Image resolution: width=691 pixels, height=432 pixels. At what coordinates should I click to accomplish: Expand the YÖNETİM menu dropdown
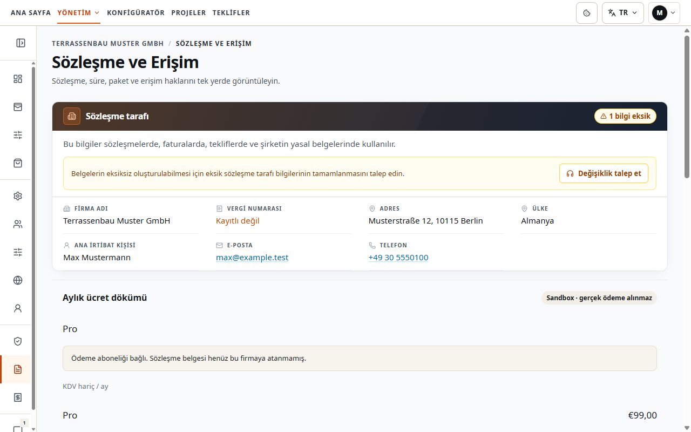pos(78,13)
